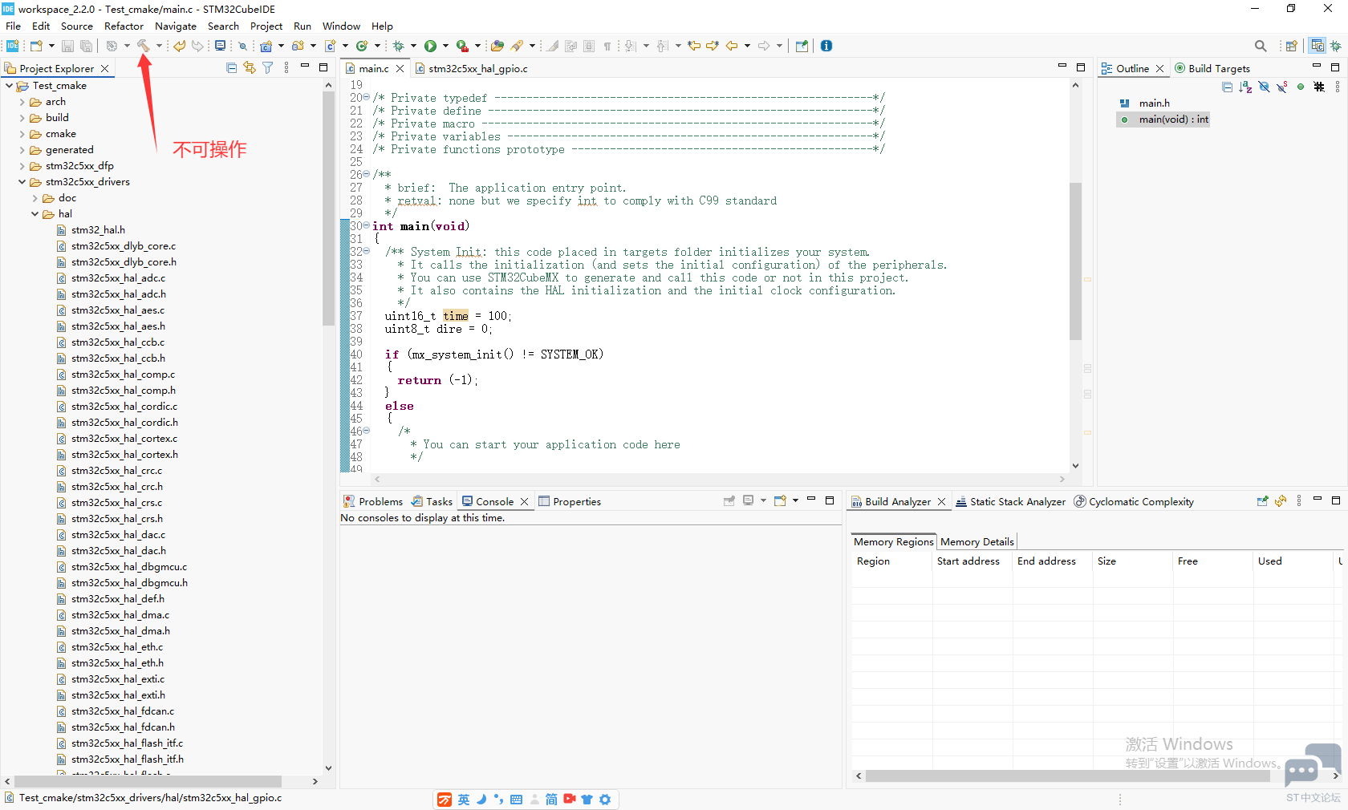Click Collapse All in Project Explorer
The image size is (1348, 810).
pos(231,68)
